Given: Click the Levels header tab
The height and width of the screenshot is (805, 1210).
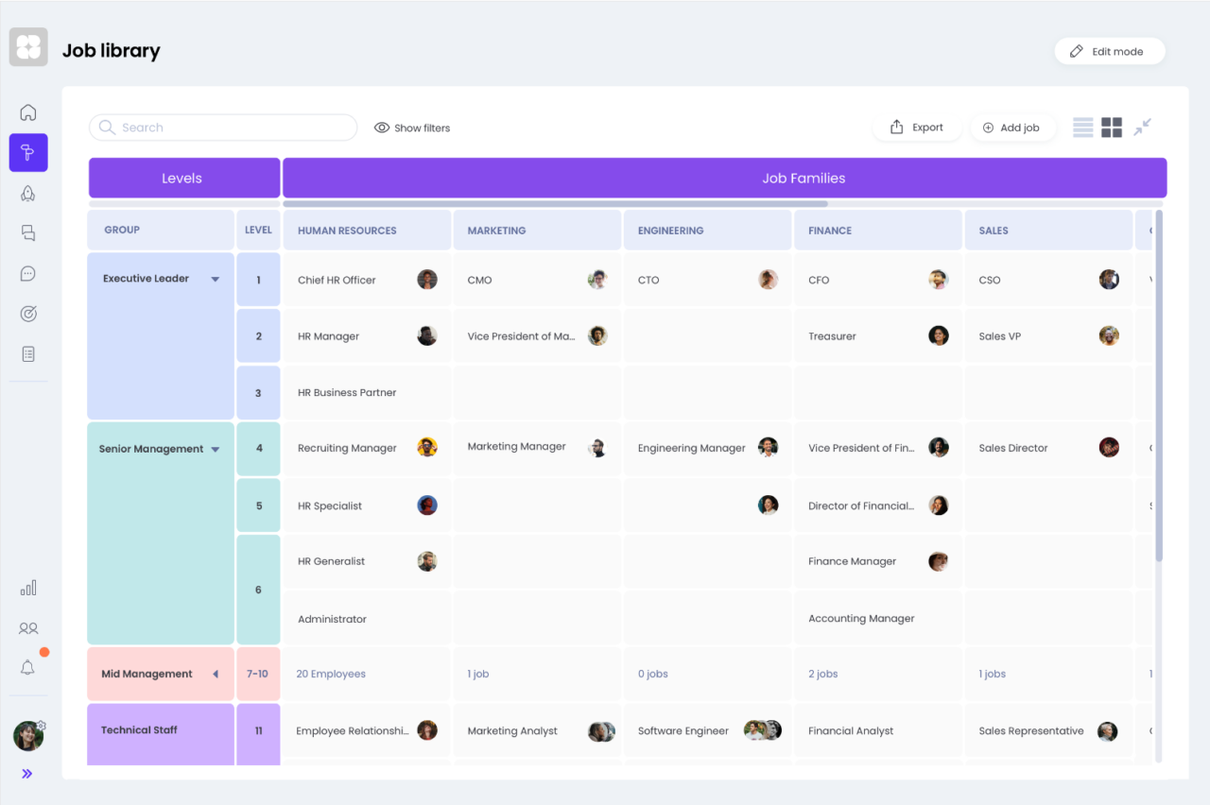Looking at the screenshot, I should click(x=183, y=178).
